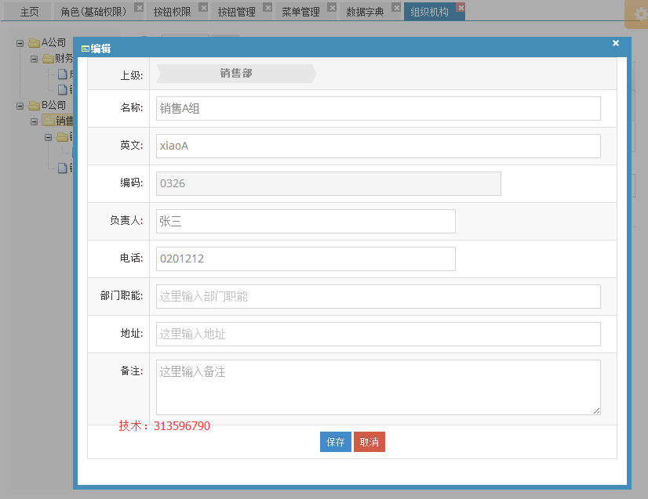
Task: Click the first document icon under 财务
Action: point(63,74)
